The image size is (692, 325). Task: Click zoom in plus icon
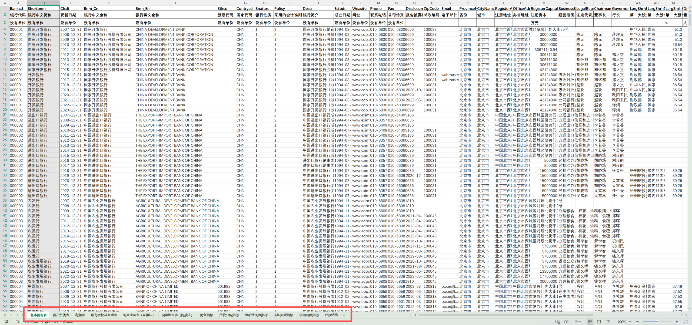click(677, 322)
